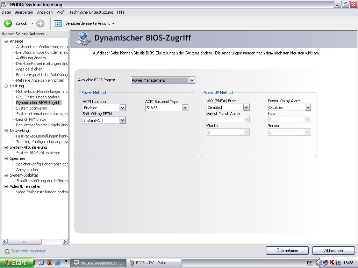Select Launch NVMonitor tree item
Screen dimensions: 358x268
31,119
